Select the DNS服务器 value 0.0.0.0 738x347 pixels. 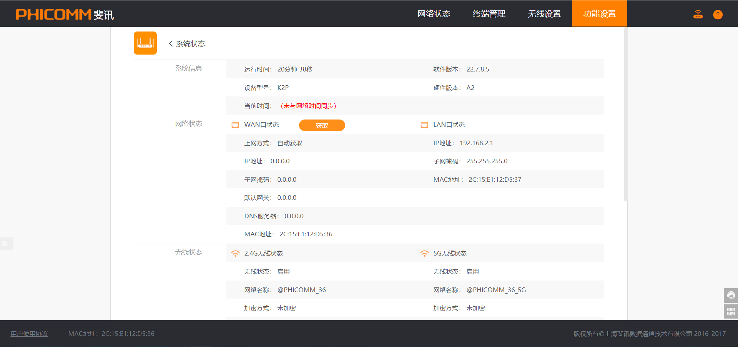coord(294,216)
